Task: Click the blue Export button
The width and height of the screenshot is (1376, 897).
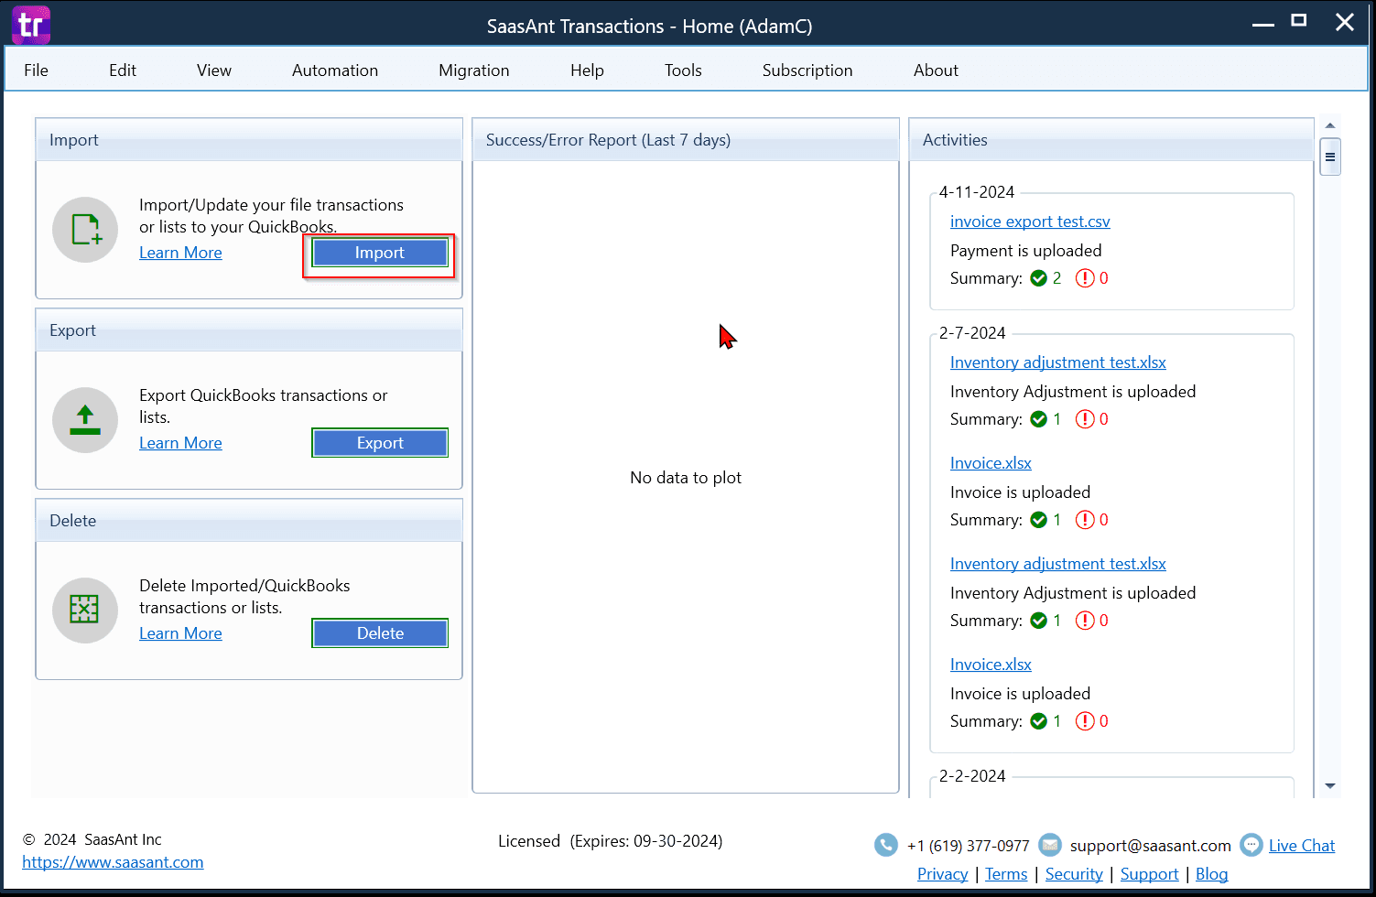Action: (x=380, y=443)
